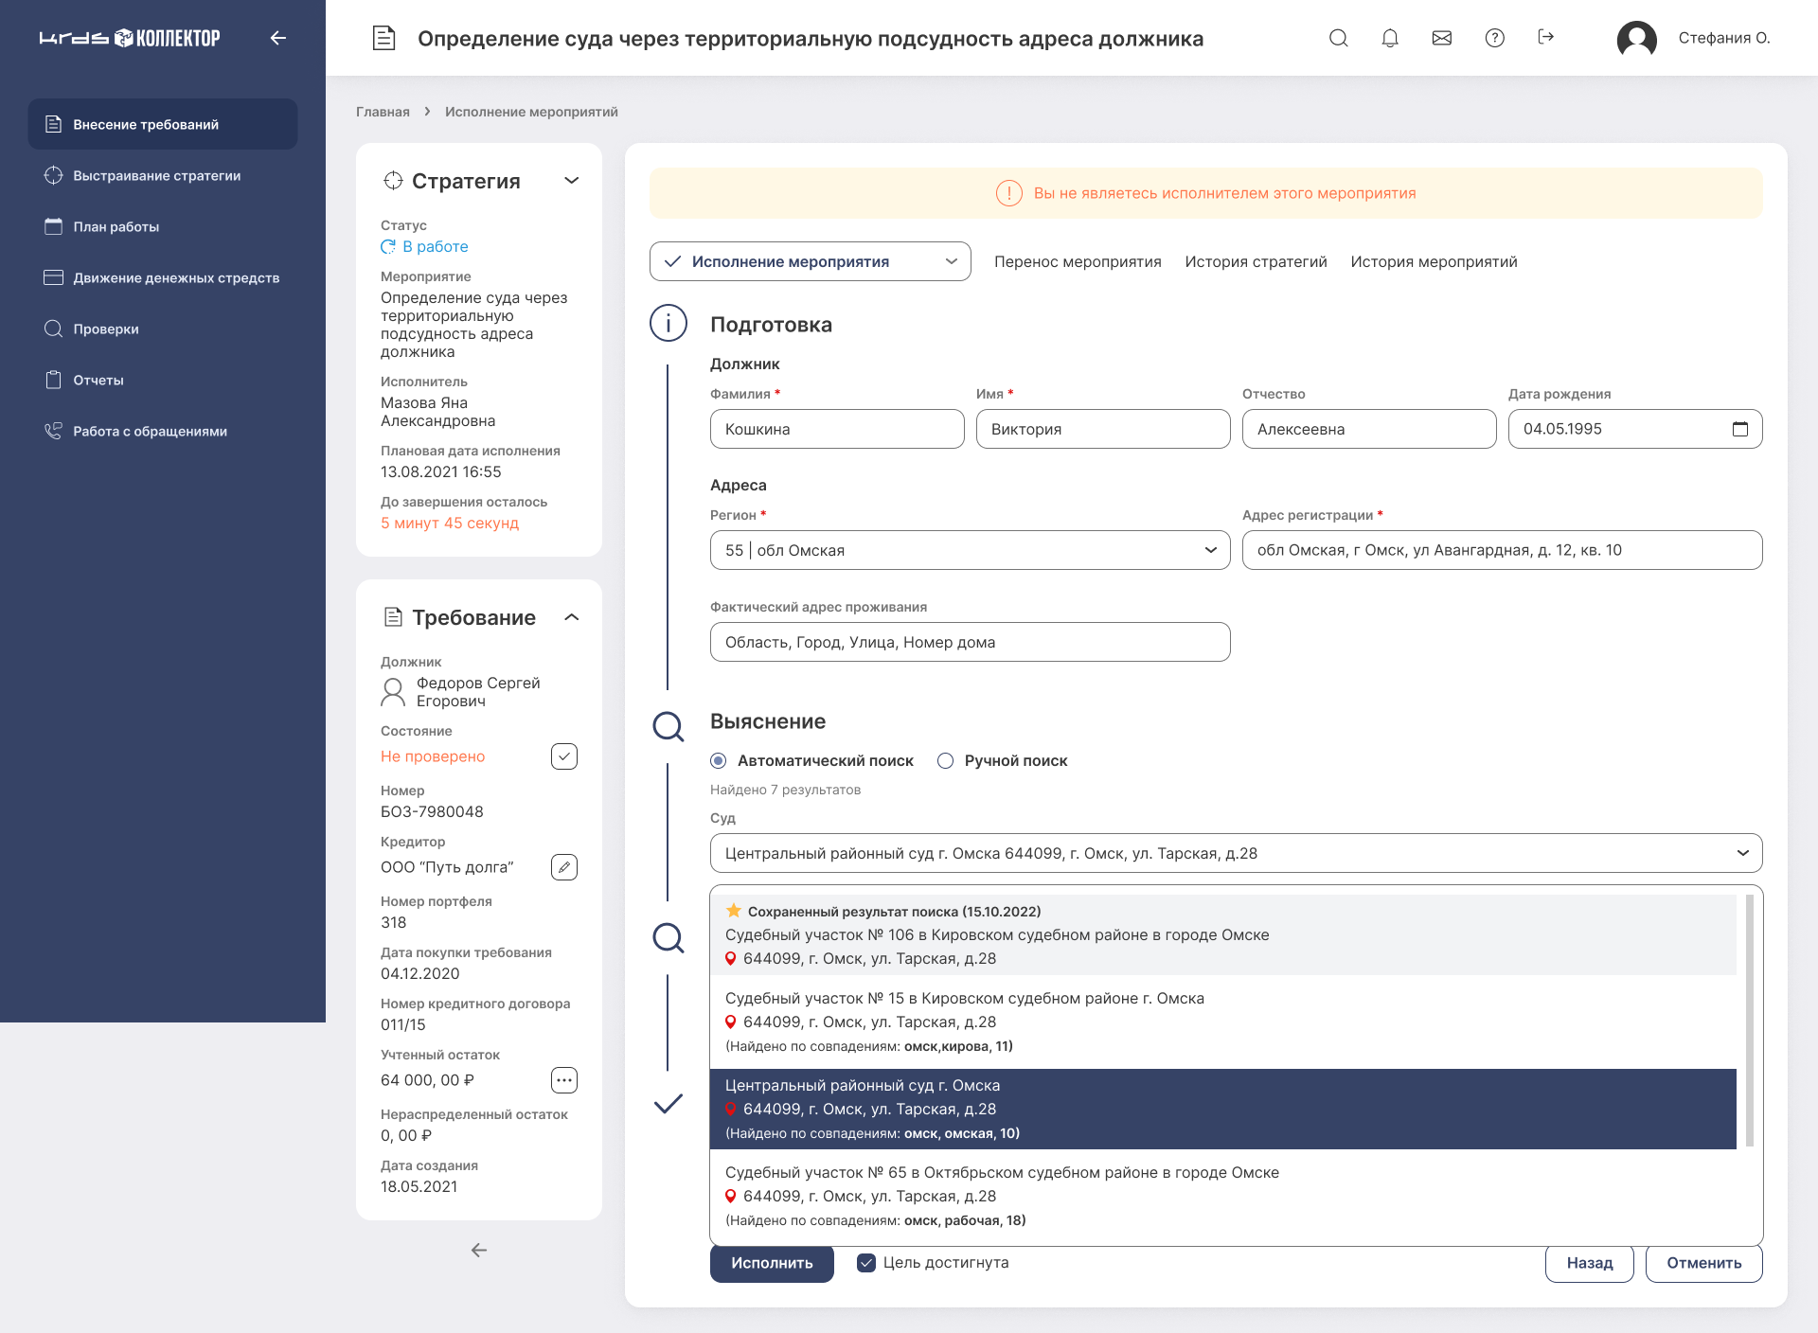Open 'Проверки' in the sidebar menu
Viewport: 1818px width, 1333px height.
pos(106,329)
